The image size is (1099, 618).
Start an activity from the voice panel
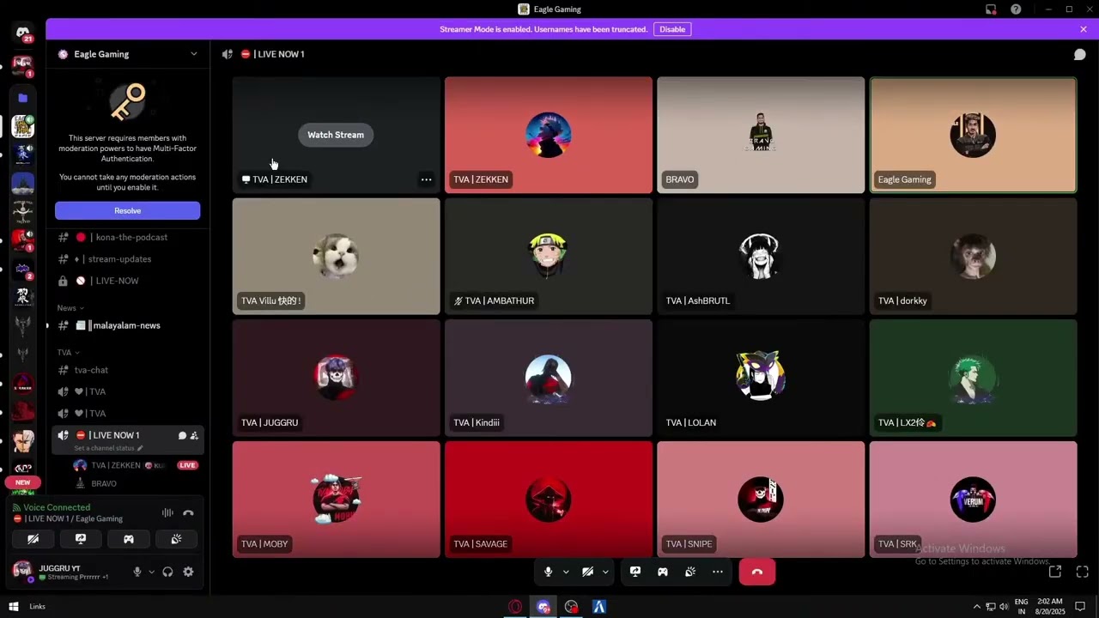coord(129,539)
